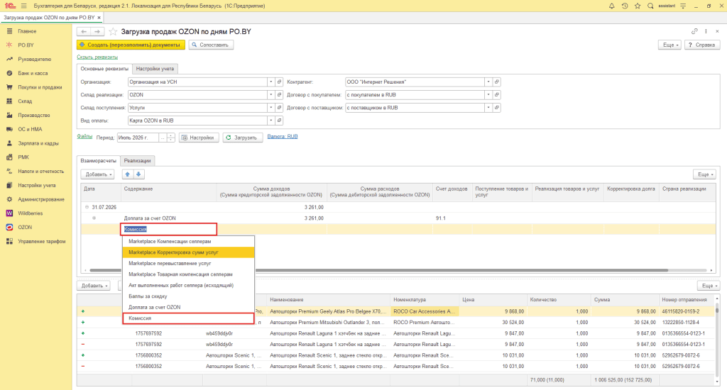
Task: Expand Договор с покупателем dropdown
Action: click(488, 95)
